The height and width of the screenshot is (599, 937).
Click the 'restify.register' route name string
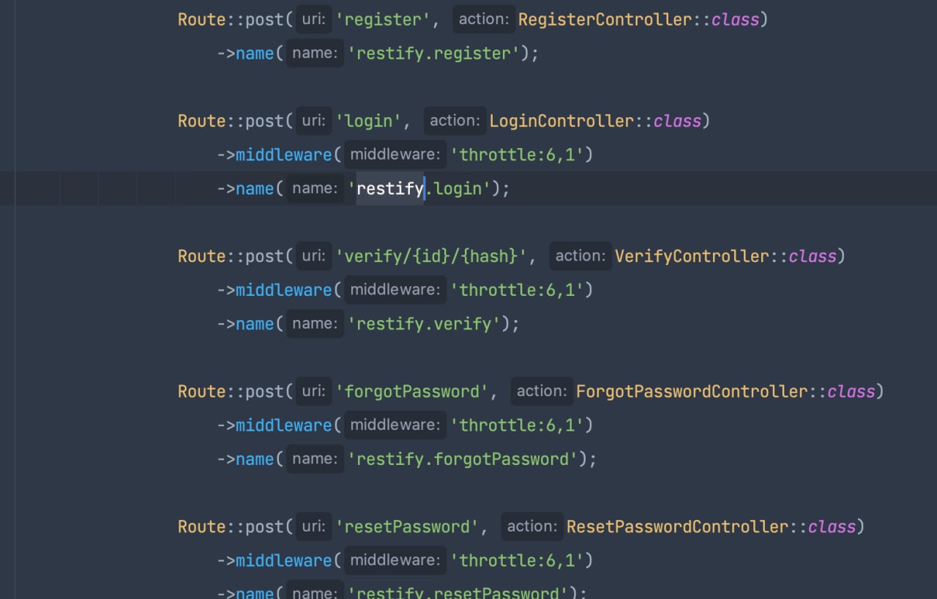(x=433, y=53)
